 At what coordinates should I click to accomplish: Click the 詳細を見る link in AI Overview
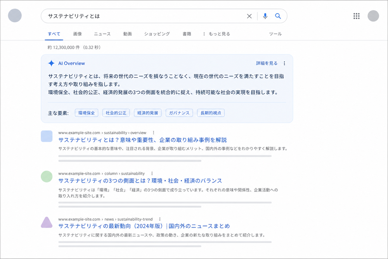tap(267, 63)
